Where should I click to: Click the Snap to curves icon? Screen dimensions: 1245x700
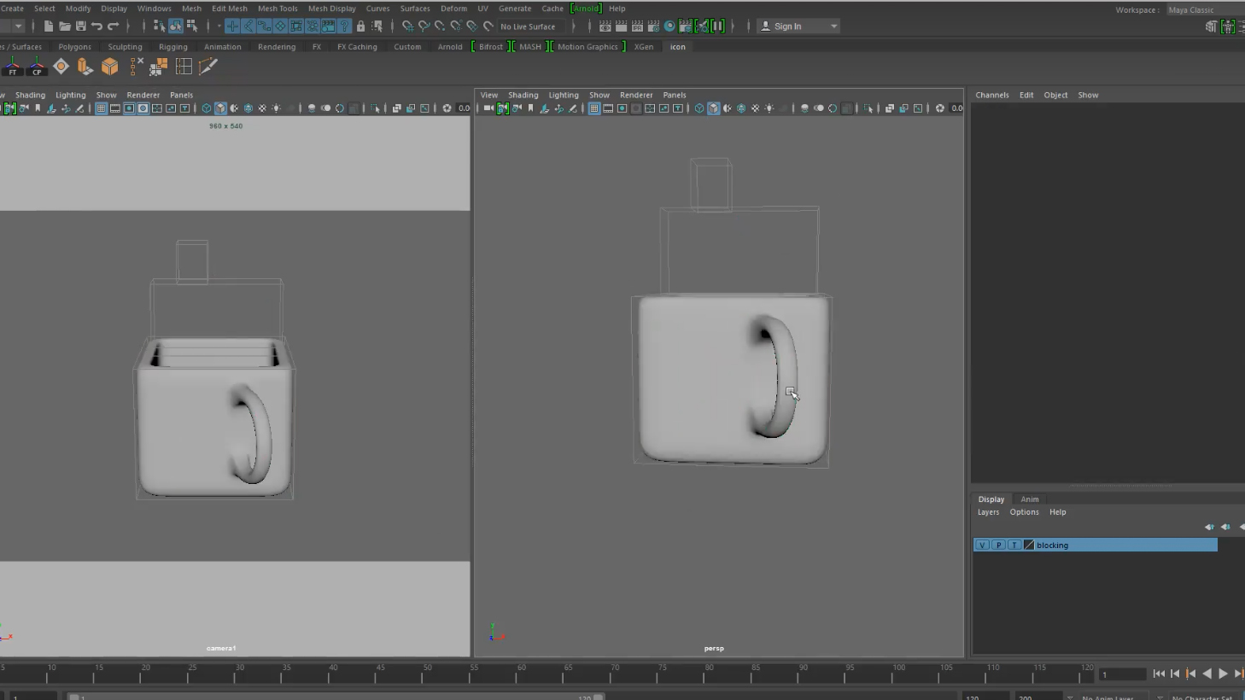coord(424,26)
